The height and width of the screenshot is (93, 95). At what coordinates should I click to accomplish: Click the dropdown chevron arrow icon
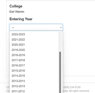click(x=61, y=27)
